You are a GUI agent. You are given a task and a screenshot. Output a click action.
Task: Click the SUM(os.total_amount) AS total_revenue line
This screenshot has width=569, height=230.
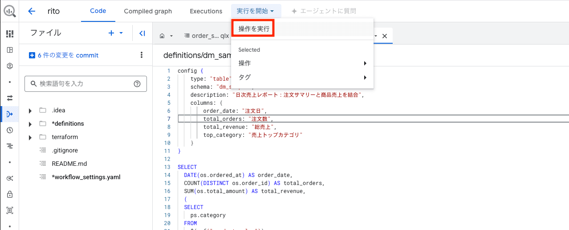tap(244, 191)
